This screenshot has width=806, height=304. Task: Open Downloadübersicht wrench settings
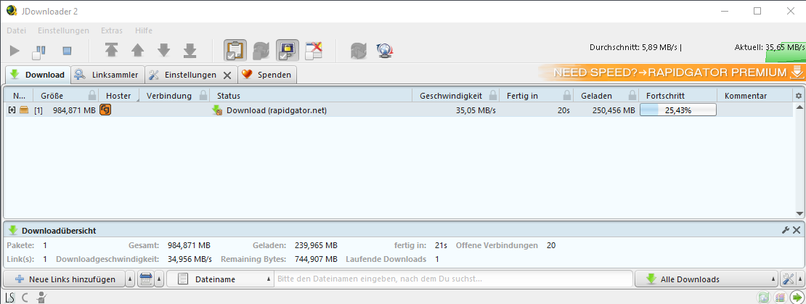pyautogui.click(x=786, y=230)
